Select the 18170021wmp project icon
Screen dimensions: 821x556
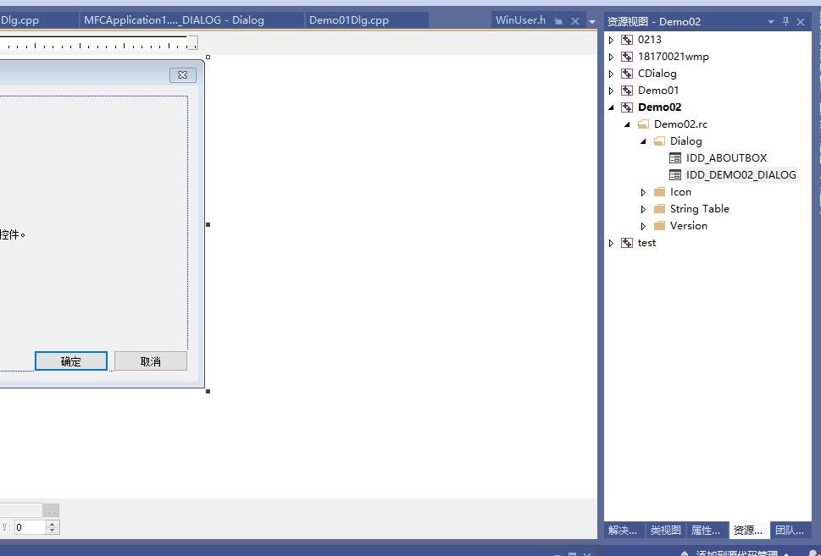(627, 57)
